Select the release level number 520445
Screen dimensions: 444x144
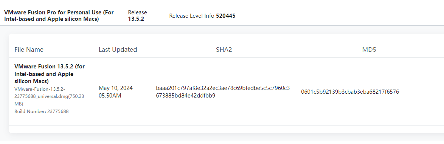pyautogui.click(x=226, y=16)
